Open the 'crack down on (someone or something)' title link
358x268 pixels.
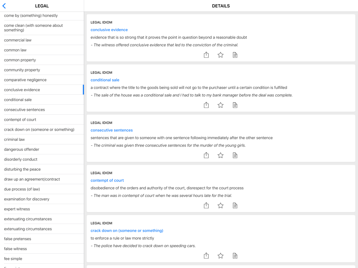pos(127,230)
